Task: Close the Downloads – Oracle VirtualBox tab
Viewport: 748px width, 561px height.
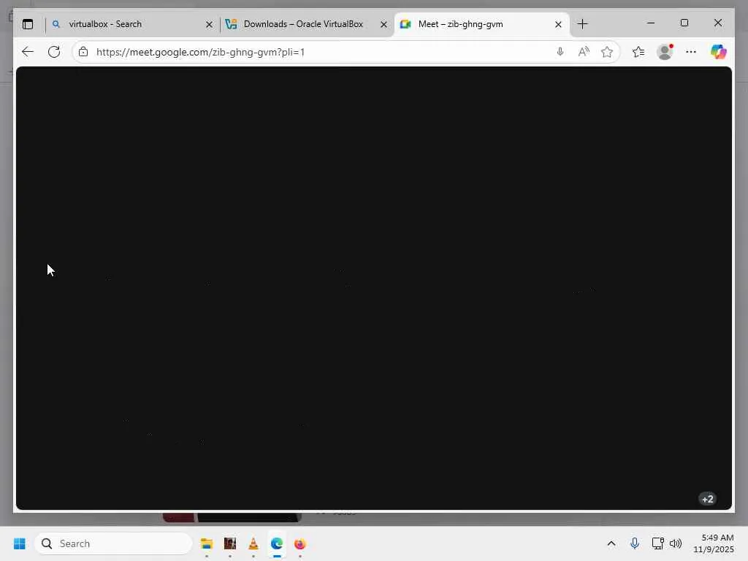Action: pyautogui.click(x=383, y=24)
